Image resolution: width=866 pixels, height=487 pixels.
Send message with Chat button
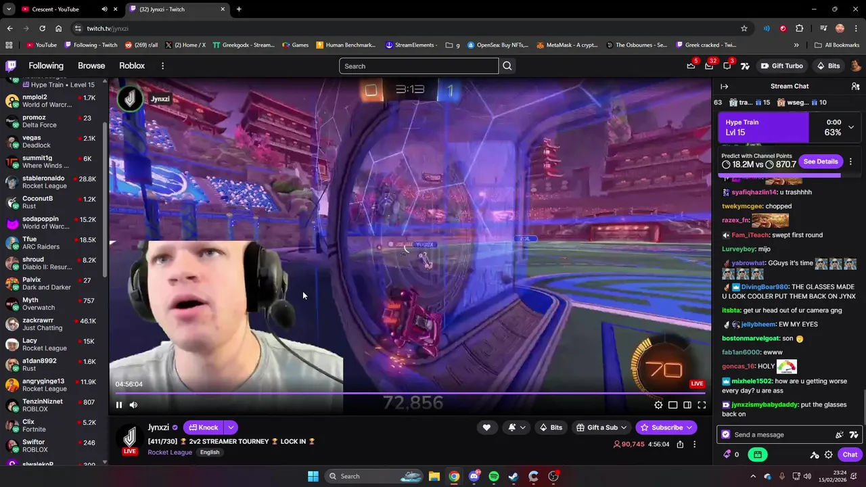pos(850,455)
